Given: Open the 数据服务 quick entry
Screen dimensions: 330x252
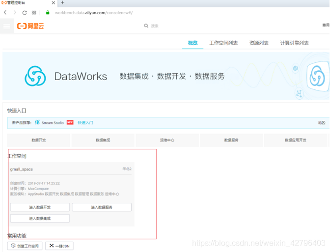Looking at the screenshot, I should click(x=231, y=140).
